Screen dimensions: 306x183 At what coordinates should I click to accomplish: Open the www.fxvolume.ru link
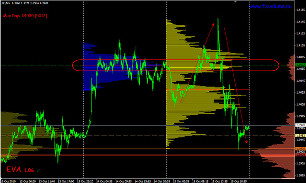tap(270, 6)
